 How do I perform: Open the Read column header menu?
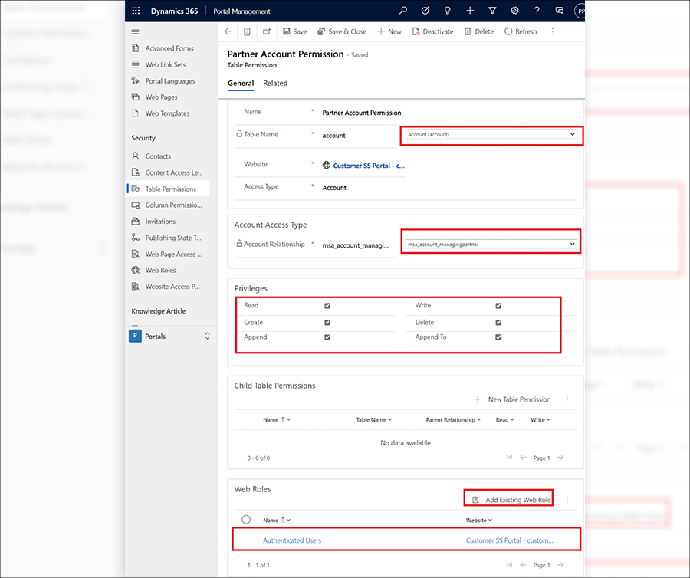click(x=504, y=419)
